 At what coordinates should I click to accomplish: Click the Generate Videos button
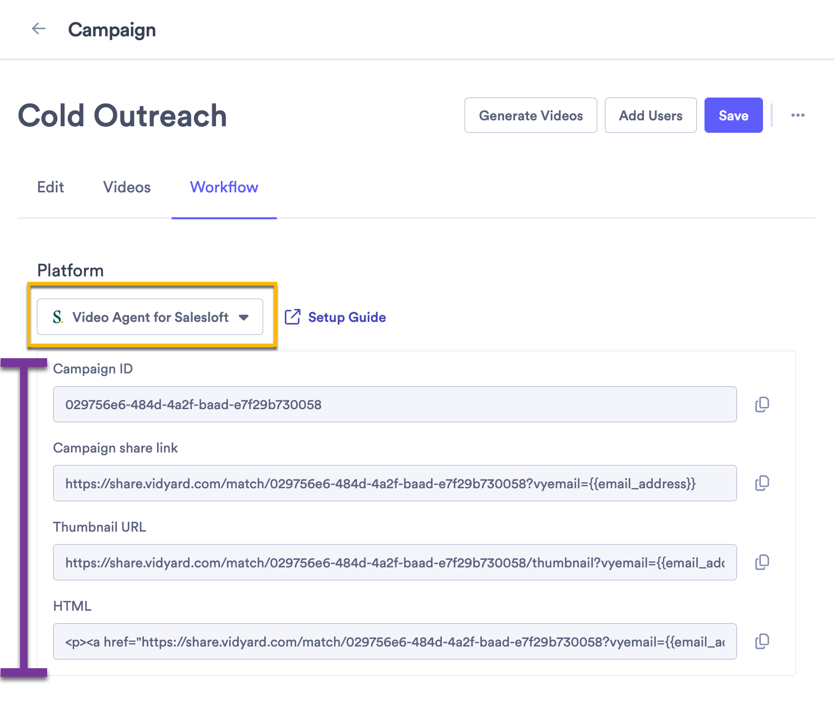click(x=531, y=115)
